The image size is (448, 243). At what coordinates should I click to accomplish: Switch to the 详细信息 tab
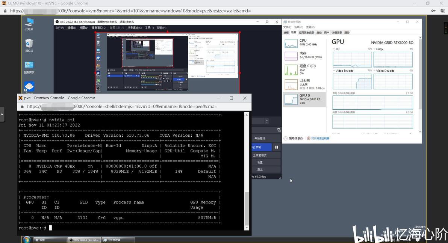[x=337, y=33]
